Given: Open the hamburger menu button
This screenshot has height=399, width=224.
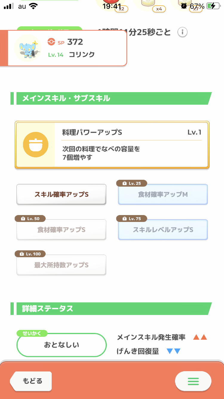Looking at the screenshot, I should 193,381.
